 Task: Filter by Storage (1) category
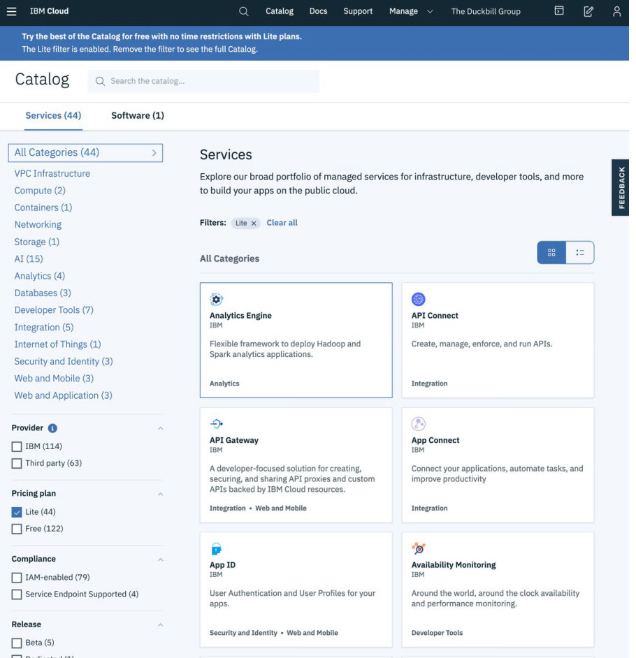(37, 242)
